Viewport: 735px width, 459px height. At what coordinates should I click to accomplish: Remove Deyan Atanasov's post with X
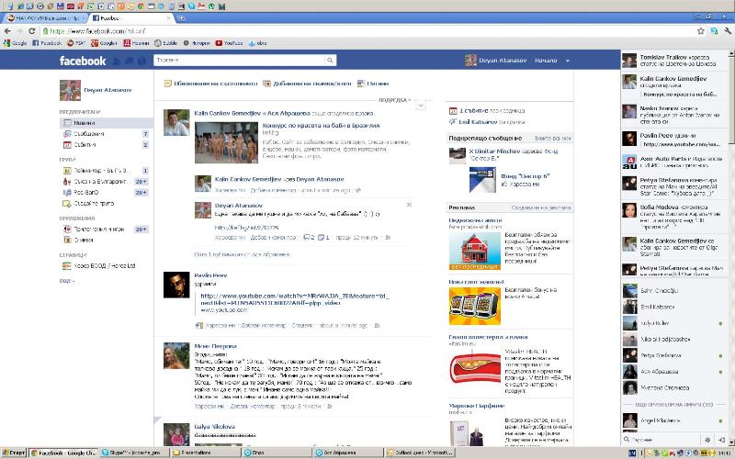(x=409, y=205)
